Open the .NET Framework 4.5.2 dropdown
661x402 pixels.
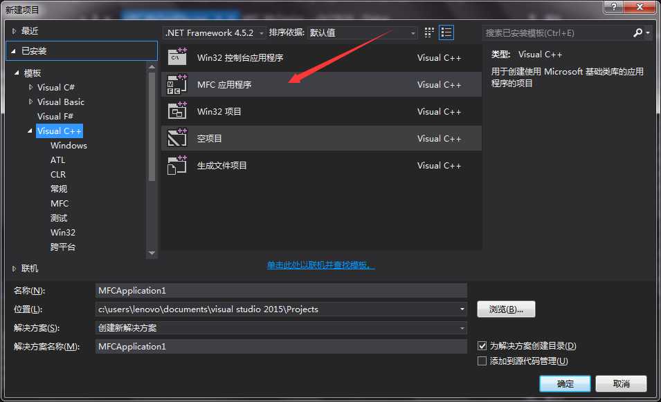tap(262, 32)
